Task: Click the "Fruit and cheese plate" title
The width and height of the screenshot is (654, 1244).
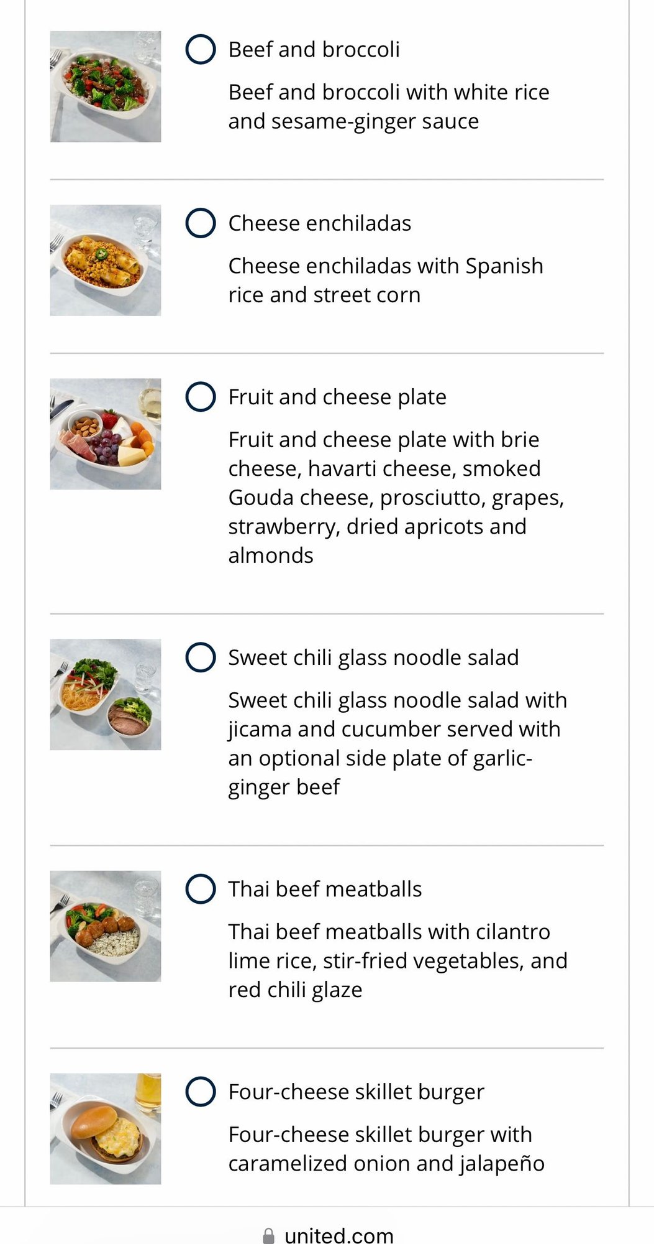Action: [x=337, y=397]
